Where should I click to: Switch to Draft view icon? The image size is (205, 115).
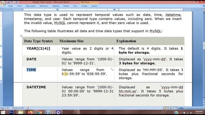(176, 108)
